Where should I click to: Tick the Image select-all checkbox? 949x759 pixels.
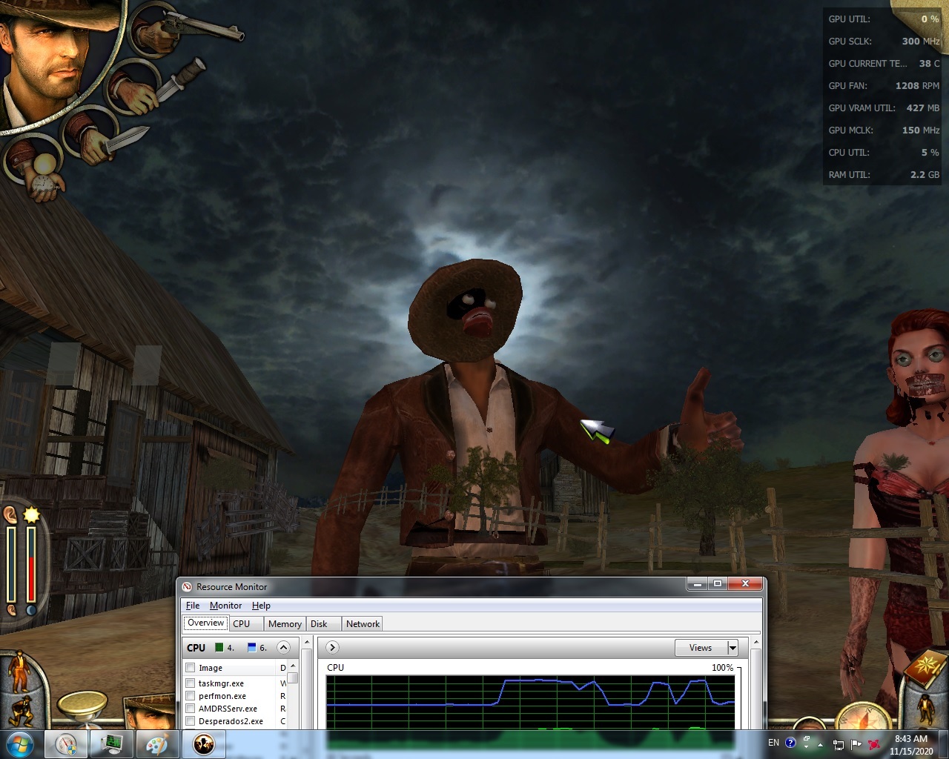[191, 668]
